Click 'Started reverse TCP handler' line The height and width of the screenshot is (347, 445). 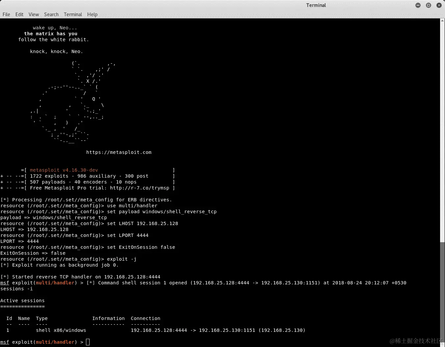coord(80,277)
